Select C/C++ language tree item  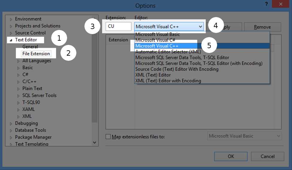[29, 81]
